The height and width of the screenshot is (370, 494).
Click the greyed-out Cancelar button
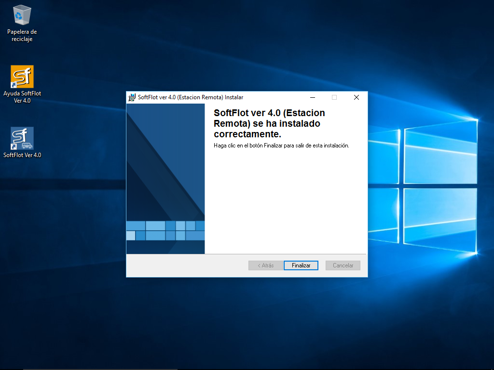(343, 265)
